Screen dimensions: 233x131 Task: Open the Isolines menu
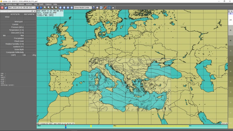29,4
